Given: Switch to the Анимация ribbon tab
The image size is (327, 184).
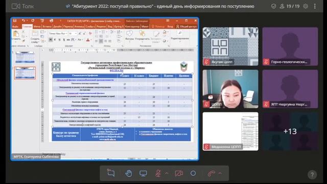Looking at the screenshot, I should point(79,27).
